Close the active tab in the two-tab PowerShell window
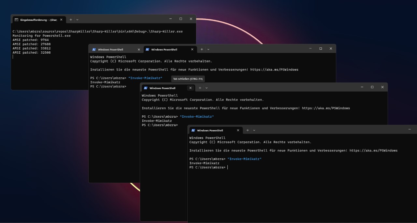 point(192,49)
